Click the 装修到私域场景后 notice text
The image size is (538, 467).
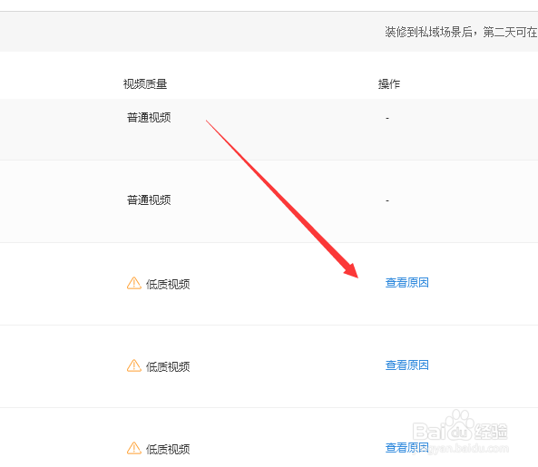tap(461, 32)
